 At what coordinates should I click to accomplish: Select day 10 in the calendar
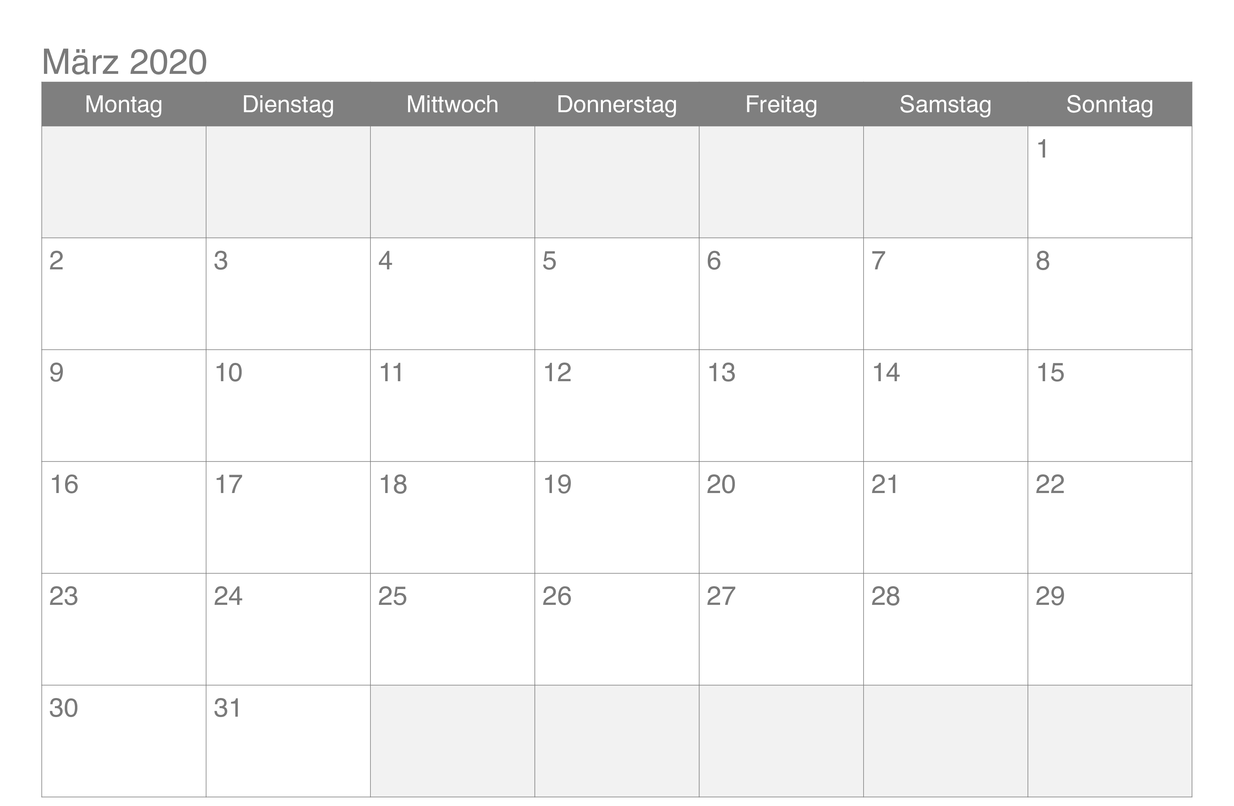[288, 405]
